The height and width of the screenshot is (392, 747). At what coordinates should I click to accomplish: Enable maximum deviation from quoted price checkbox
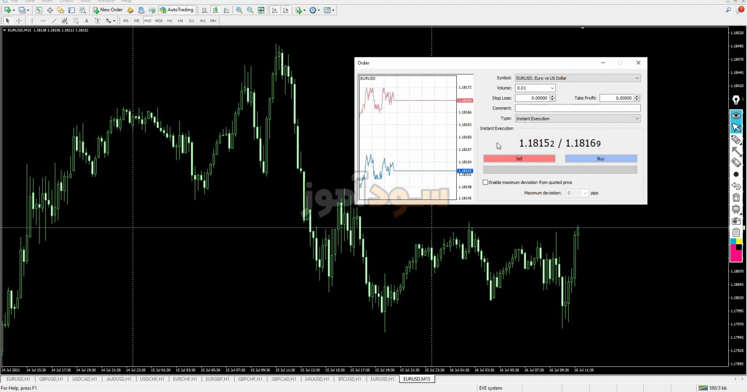(485, 182)
